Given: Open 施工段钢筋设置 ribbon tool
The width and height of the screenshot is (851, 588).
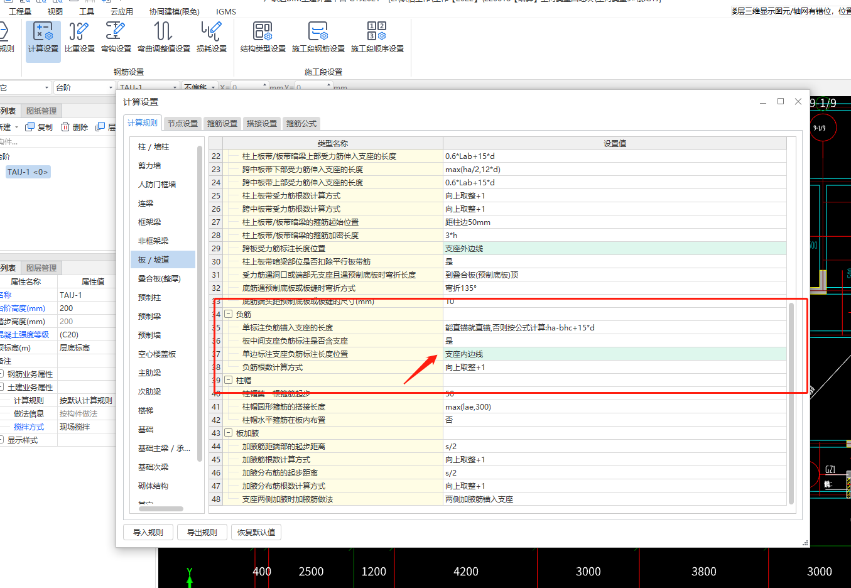Looking at the screenshot, I should click(318, 38).
